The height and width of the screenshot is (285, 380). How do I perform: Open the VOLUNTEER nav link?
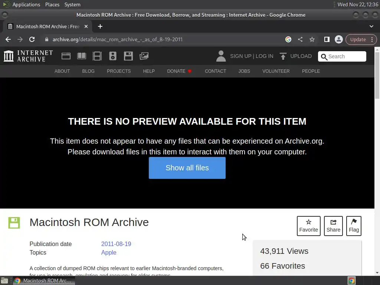tap(276, 71)
